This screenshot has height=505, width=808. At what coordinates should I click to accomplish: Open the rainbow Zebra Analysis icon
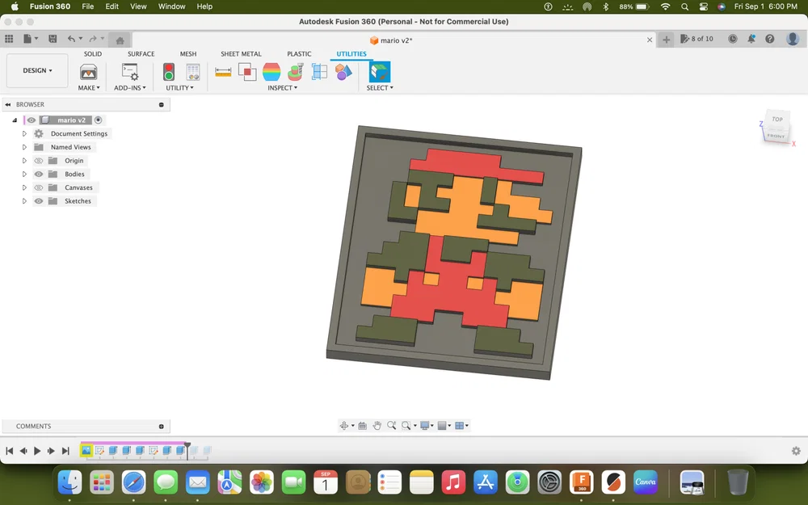pyautogui.click(x=271, y=72)
